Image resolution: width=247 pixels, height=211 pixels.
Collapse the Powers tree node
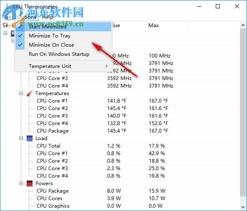point(21,183)
